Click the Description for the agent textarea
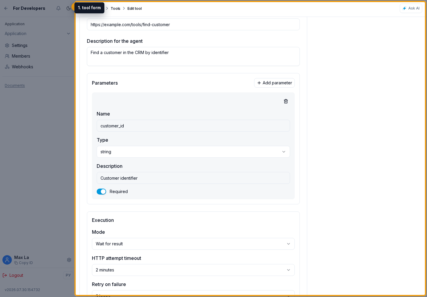 (x=193, y=56)
